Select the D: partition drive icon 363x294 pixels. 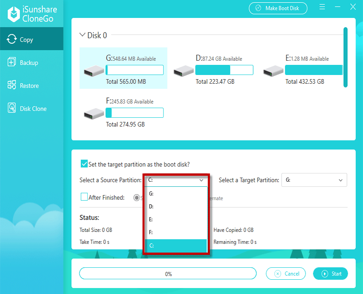pos(184,71)
